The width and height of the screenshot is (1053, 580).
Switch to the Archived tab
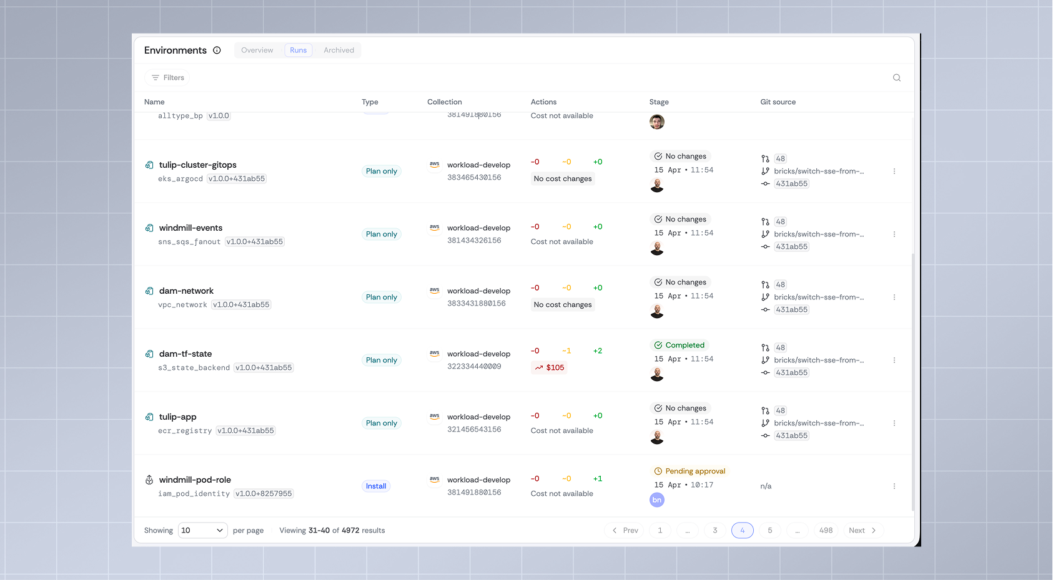tap(339, 51)
